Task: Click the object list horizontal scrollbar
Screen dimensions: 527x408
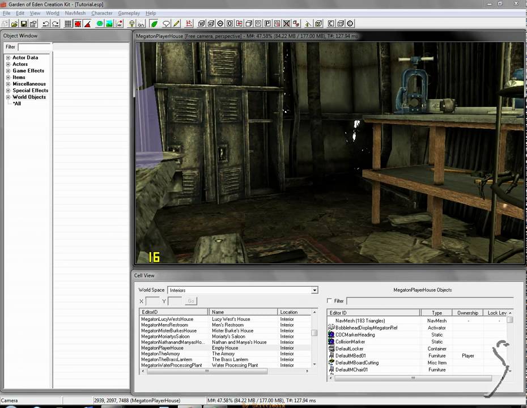Action: pyautogui.click(x=413, y=378)
